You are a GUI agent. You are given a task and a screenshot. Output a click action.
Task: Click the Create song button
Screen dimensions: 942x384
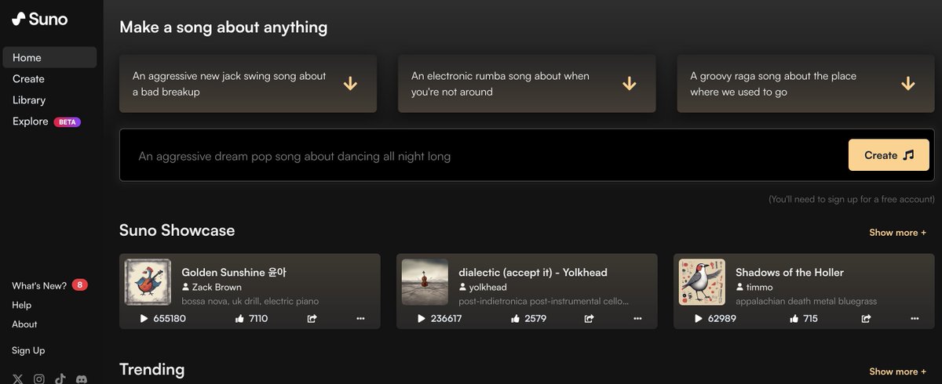[x=889, y=155]
